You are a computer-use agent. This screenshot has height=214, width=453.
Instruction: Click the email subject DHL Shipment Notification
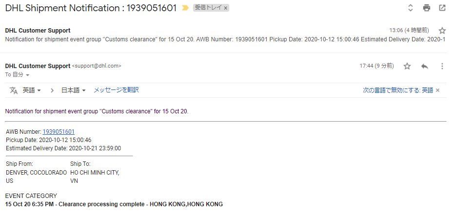click(x=91, y=8)
